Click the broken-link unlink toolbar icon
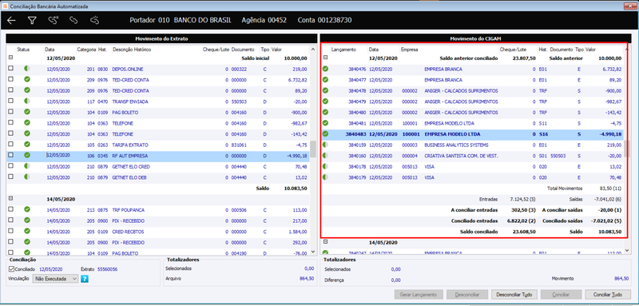 (x=94, y=20)
